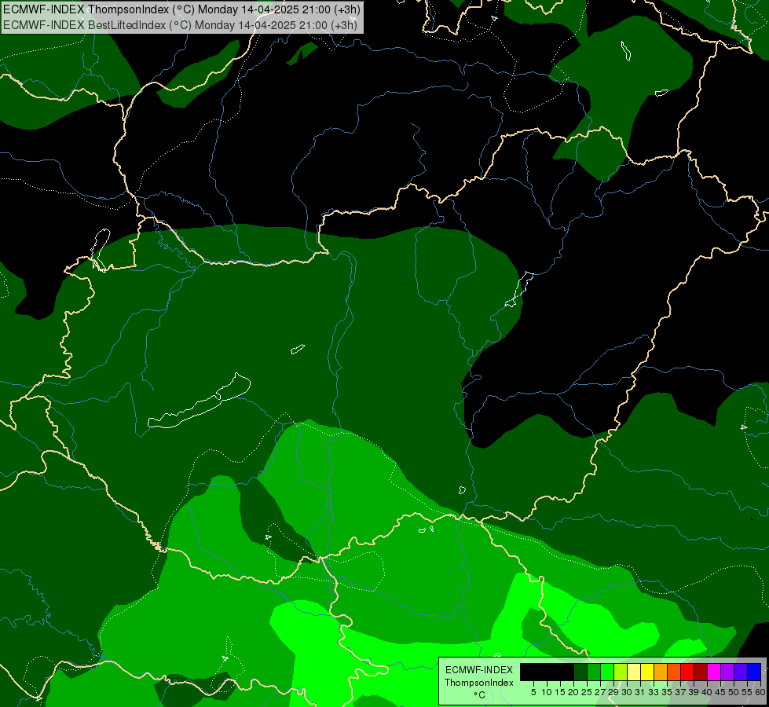The width and height of the screenshot is (769, 707).
Task: Click the dark red 39-40 legend swatch
Action: point(701,672)
